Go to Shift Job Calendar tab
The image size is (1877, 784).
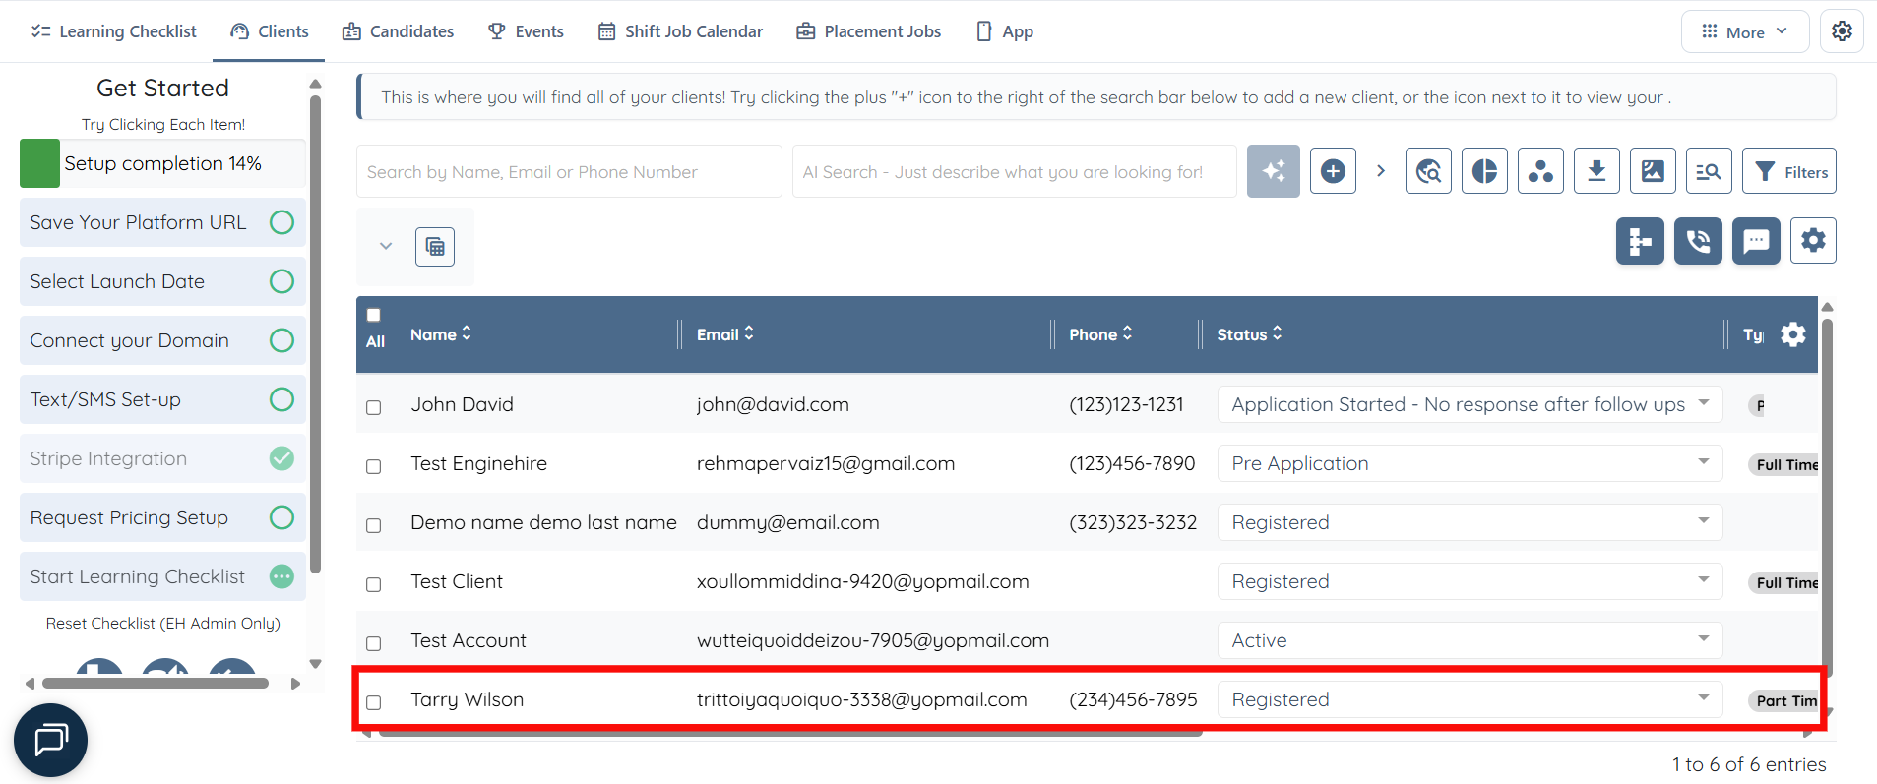(x=680, y=31)
